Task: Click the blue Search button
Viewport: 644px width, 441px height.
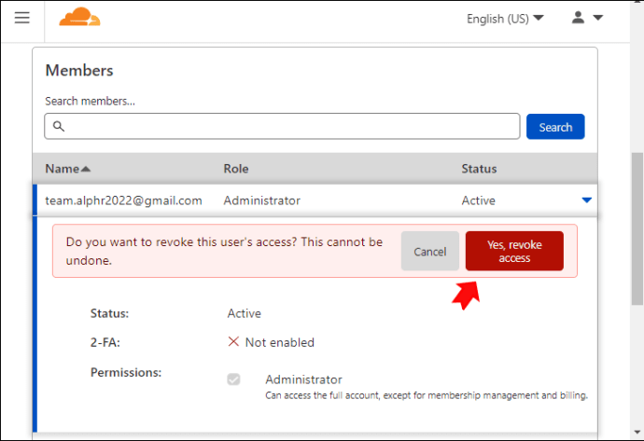Action: coord(555,127)
